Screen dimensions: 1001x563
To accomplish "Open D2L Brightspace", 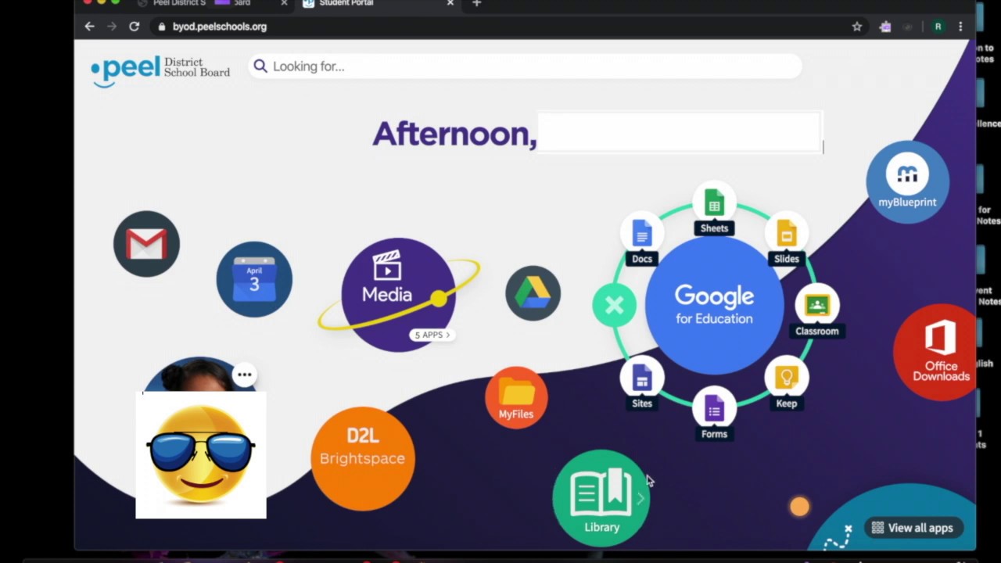I will [x=362, y=458].
